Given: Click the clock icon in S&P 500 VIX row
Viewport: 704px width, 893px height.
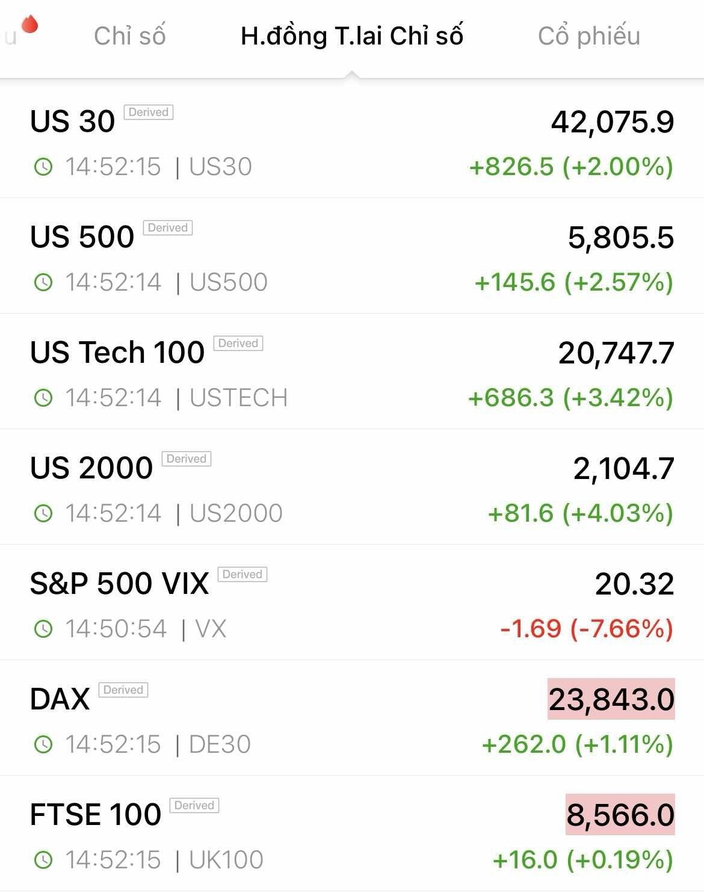Looking at the screenshot, I should (43, 629).
